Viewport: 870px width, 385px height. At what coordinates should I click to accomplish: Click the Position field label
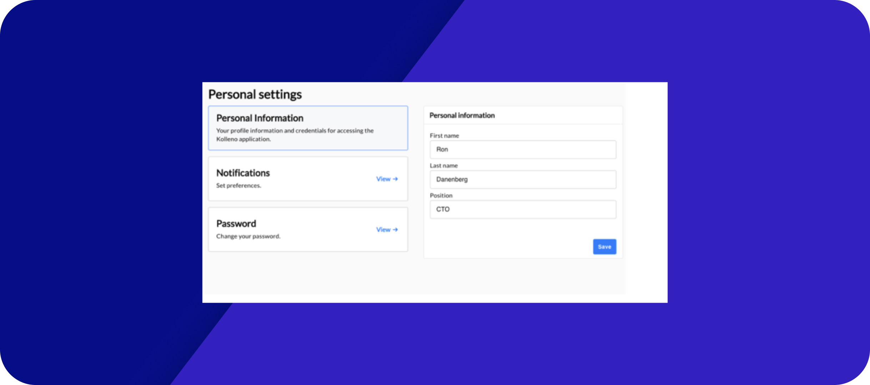(441, 195)
